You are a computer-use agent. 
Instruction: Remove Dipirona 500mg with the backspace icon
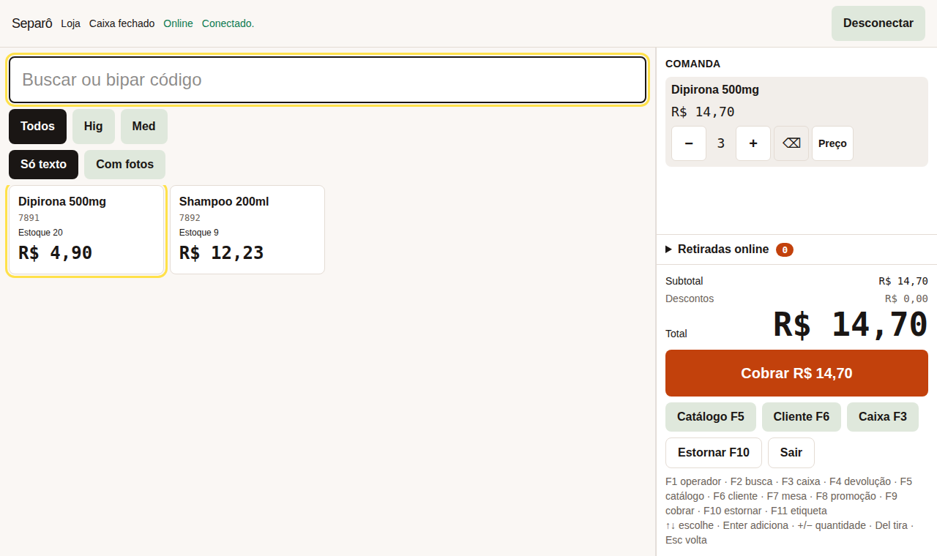tap(791, 143)
